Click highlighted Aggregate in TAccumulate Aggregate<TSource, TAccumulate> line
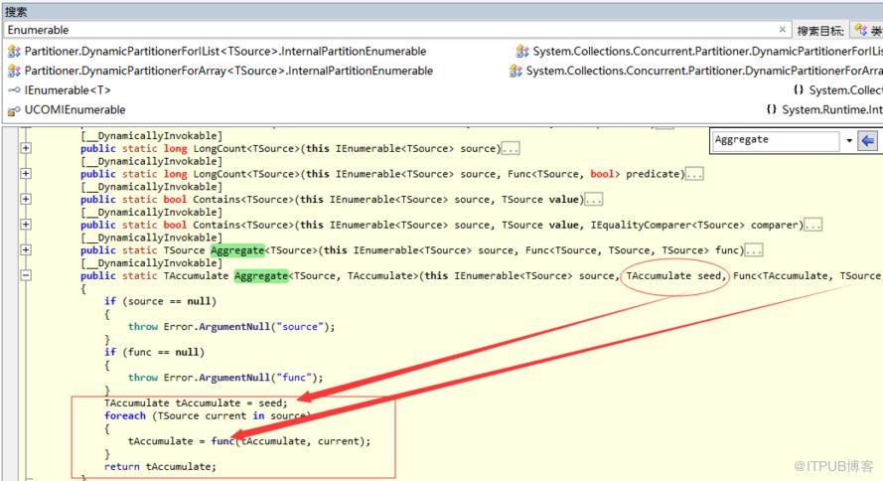Viewport: 883px width, 481px height. [261, 276]
